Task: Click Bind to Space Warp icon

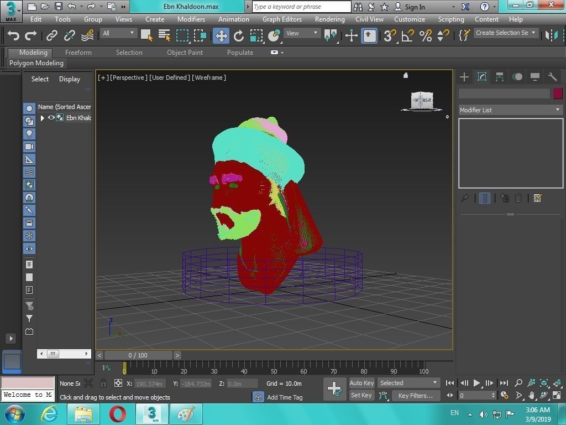Action: [x=87, y=35]
